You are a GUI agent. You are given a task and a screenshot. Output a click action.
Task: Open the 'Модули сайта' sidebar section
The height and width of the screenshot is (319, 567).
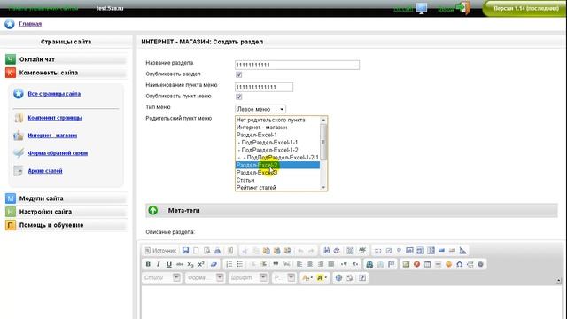[x=66, y=198]
